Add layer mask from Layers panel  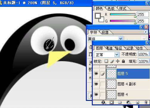click(112, 102)
